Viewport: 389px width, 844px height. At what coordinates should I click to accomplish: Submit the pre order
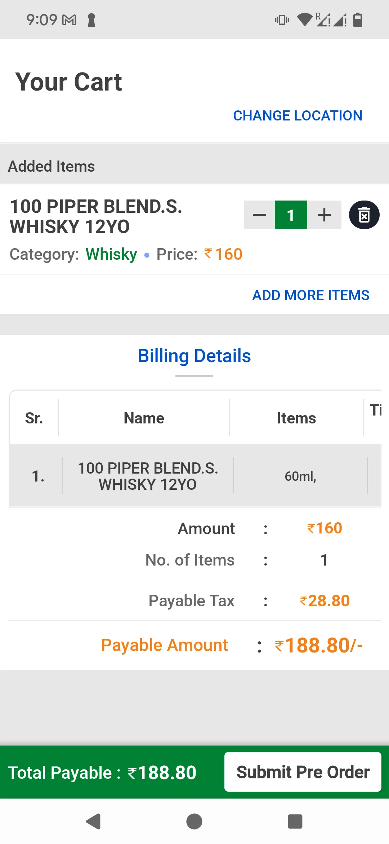(x=303, y=772)
